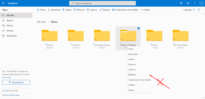The image size is (205, 99).
Task: Click Embed in the top toolbar
Action: 145,10
